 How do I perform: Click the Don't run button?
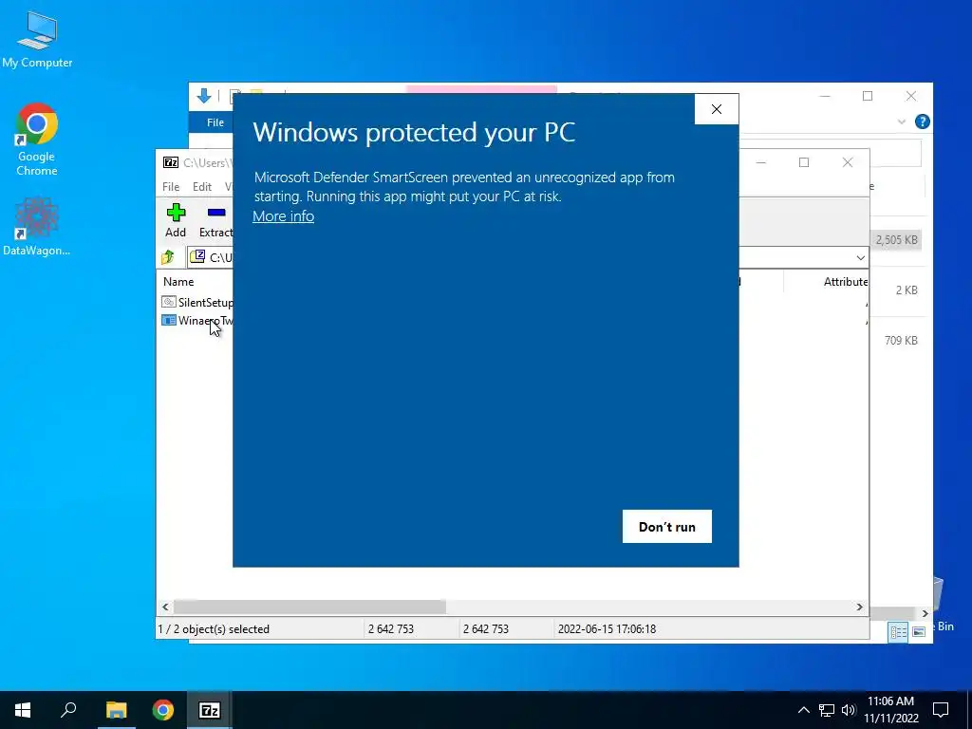[667, 526]
